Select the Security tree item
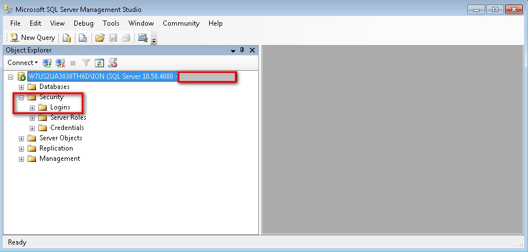 coord(51,97)
